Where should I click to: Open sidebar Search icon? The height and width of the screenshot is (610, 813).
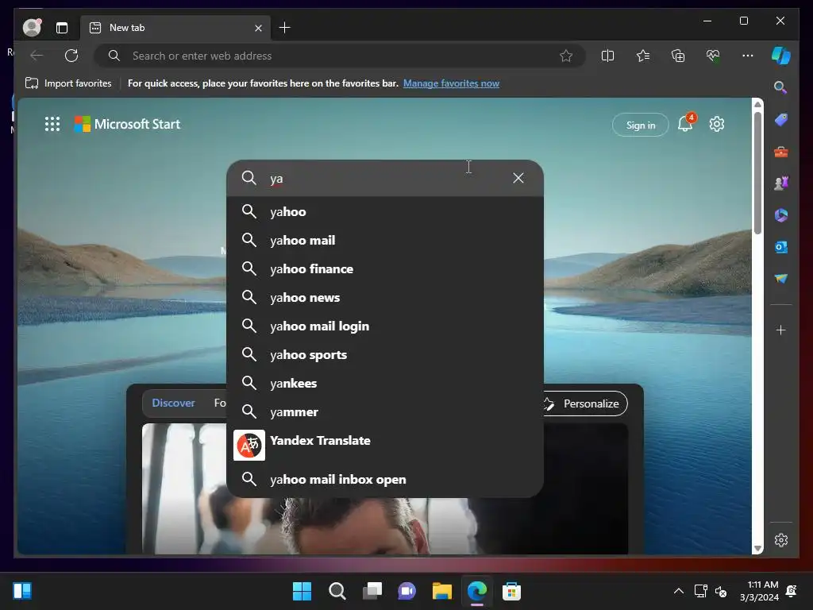780,87
